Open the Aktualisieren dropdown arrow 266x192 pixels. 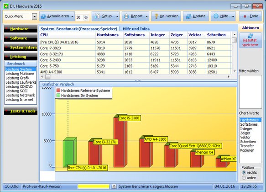coord(72,16)
